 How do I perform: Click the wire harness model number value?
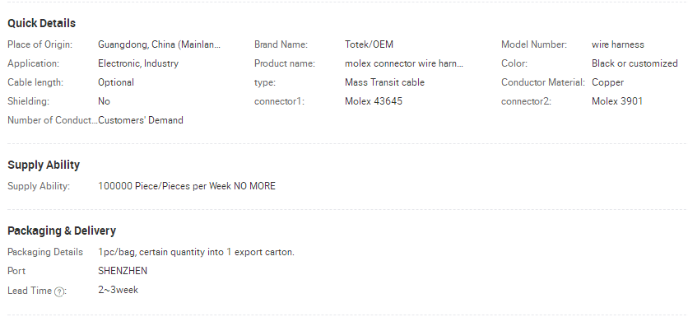pyautogui.click(x=618, y=44)
